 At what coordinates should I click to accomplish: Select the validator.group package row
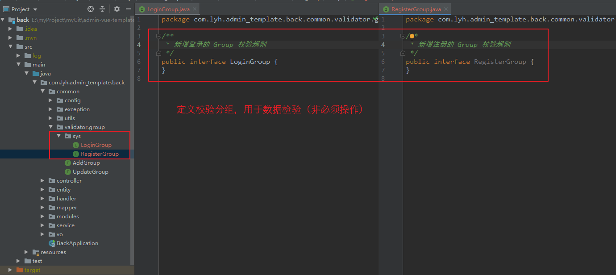click(67, 127)
